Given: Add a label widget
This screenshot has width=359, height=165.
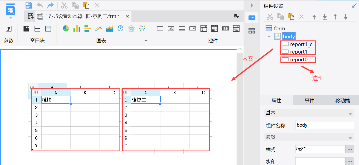Looking at the screenshot, I should [x=171, y=28].
